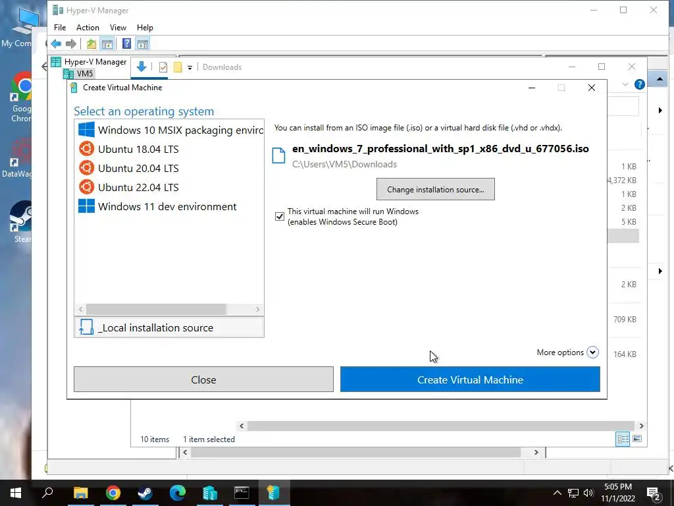674x506 pixels.
Task: Click the Forward arrow in Hyper-V Manager toolbar
Action: pyautogui.click(x=71, y=43)
